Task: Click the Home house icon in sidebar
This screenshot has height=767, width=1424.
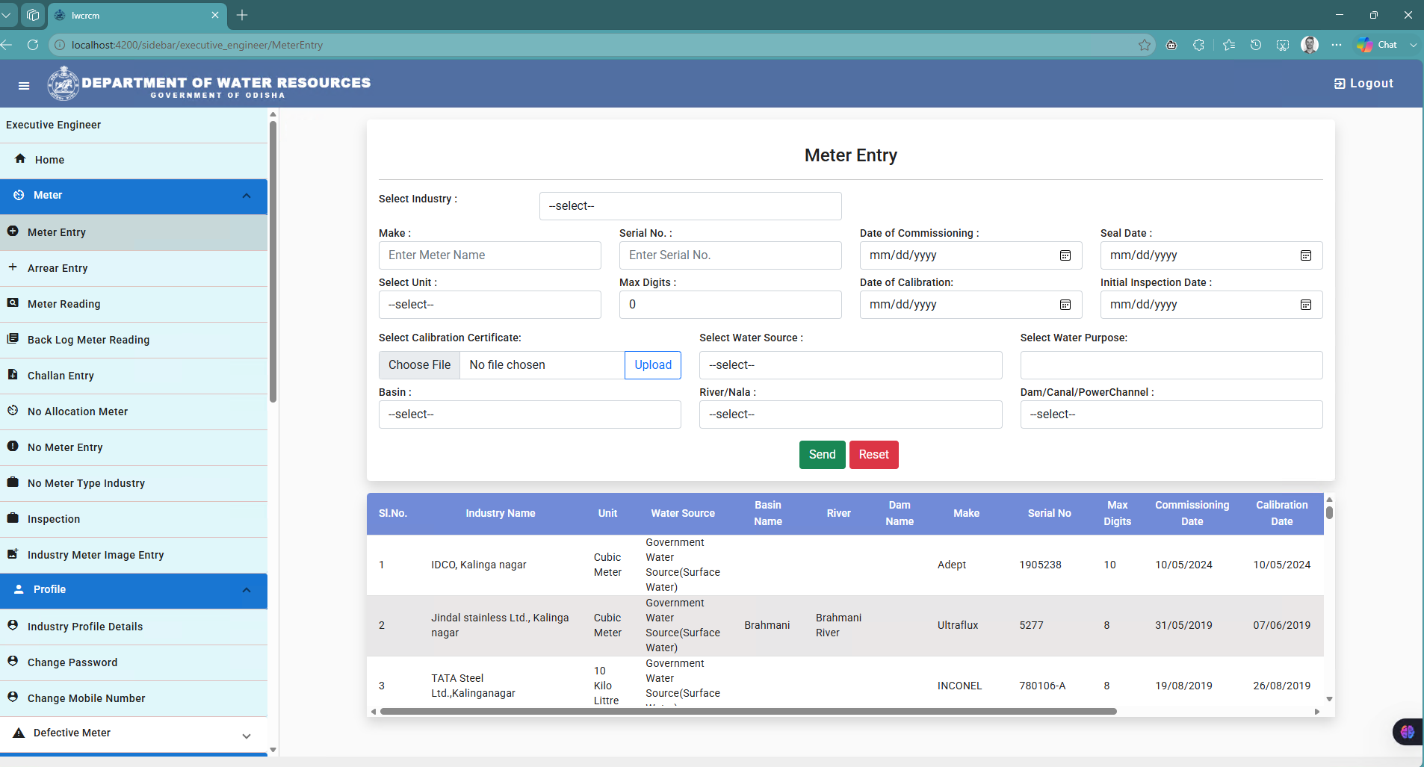Action: tap(20, 159)
